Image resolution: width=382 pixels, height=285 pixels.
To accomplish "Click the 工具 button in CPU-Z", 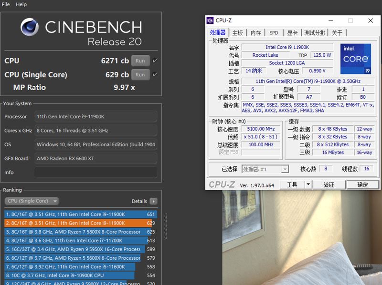I will coord(292,185).
